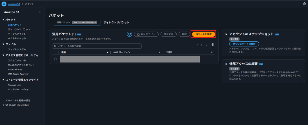
Task: Open アカウントと組織の設定 link
Action: pos(18,100)
